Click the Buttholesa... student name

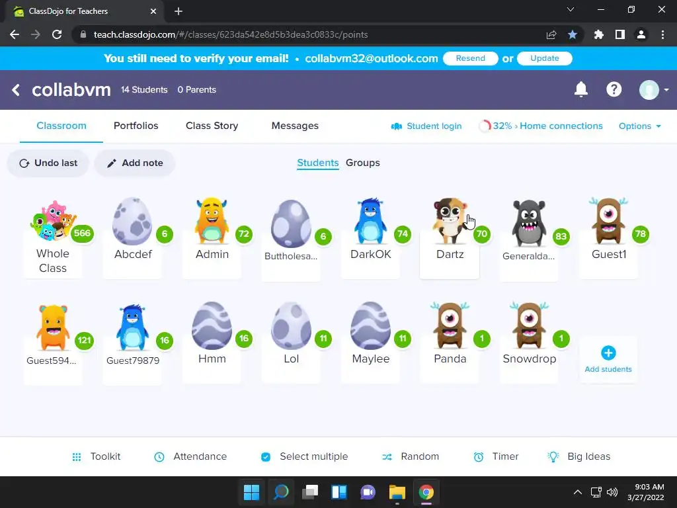pos(291,256)
